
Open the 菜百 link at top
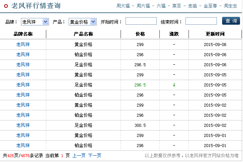click(x=177, y=6)
